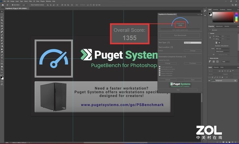
Task: Select the Clone Stamp tool
Action: point(2,37)
